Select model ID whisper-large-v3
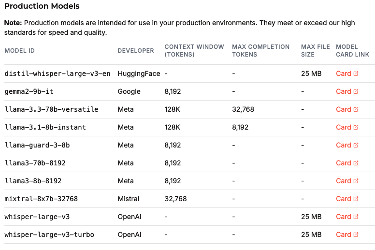This screenshot has height=250, width=375. tap(37, 217)
